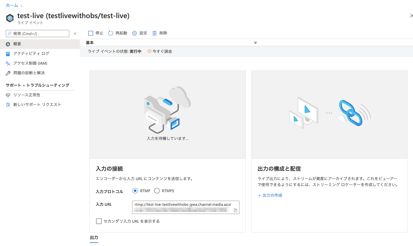Open アクセス制御 (IAM) menu item

point(40,63)
